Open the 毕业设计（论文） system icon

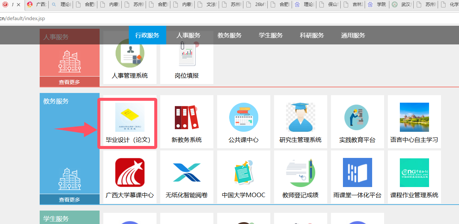[x=130, y=118]
